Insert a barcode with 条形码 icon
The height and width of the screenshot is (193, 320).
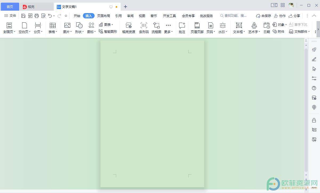(144, 28)
